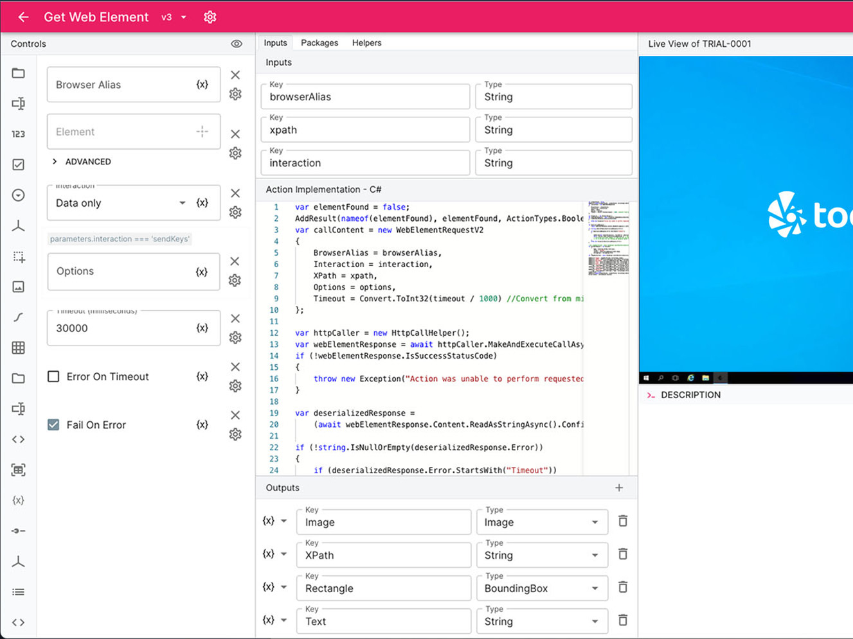Open Element control settings gear
This screenshot has width=853, height=639.
235,153
